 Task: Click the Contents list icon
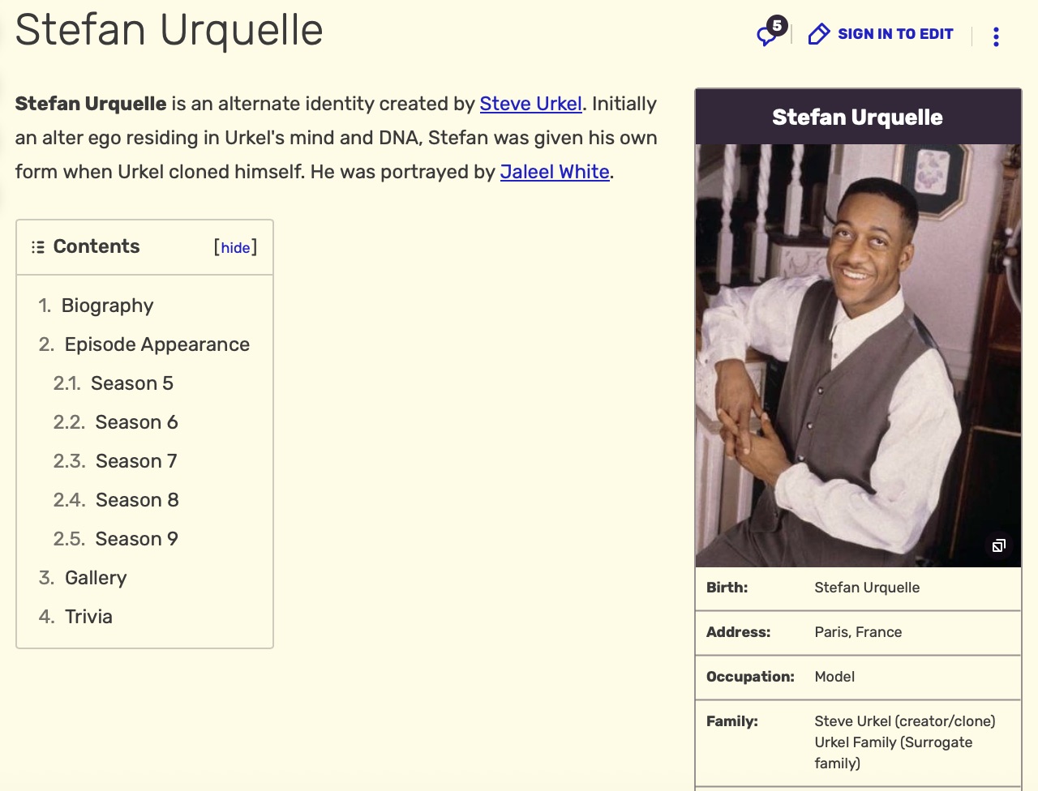pyautogui.click(x=38, y=247)
